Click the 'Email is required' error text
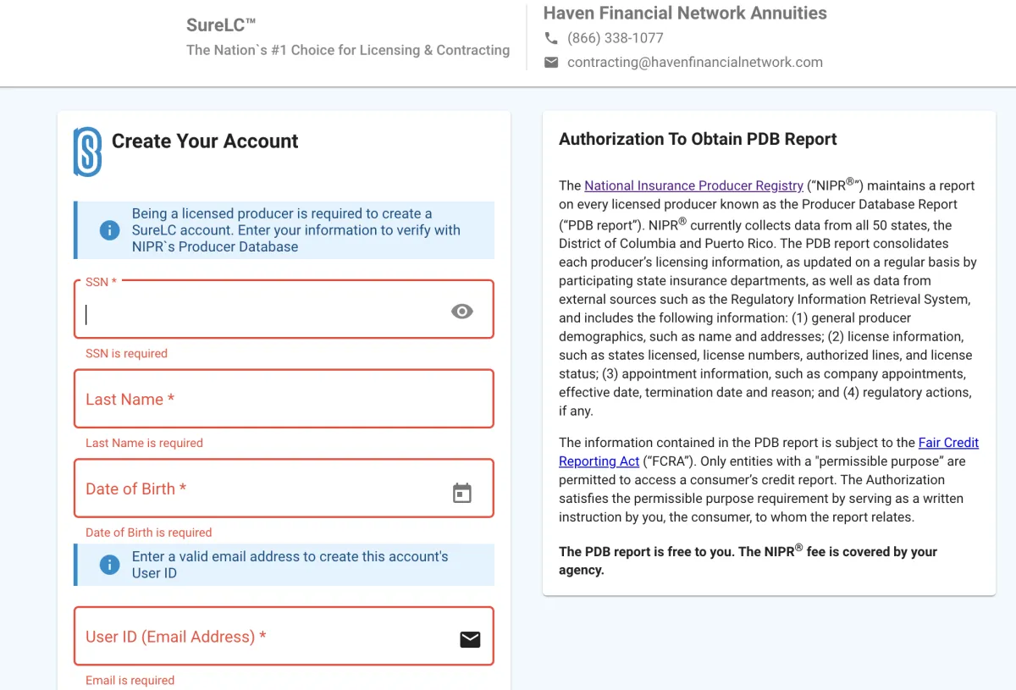Image resolution: width=1016 pixels, height=690 pixels. pos(130,681)
